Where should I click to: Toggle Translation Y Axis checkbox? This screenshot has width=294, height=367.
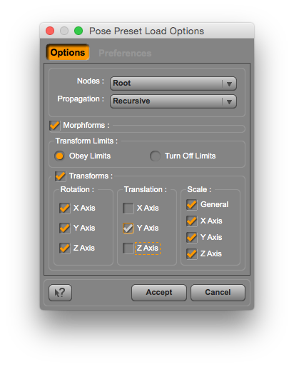click(x=128, y=228)
